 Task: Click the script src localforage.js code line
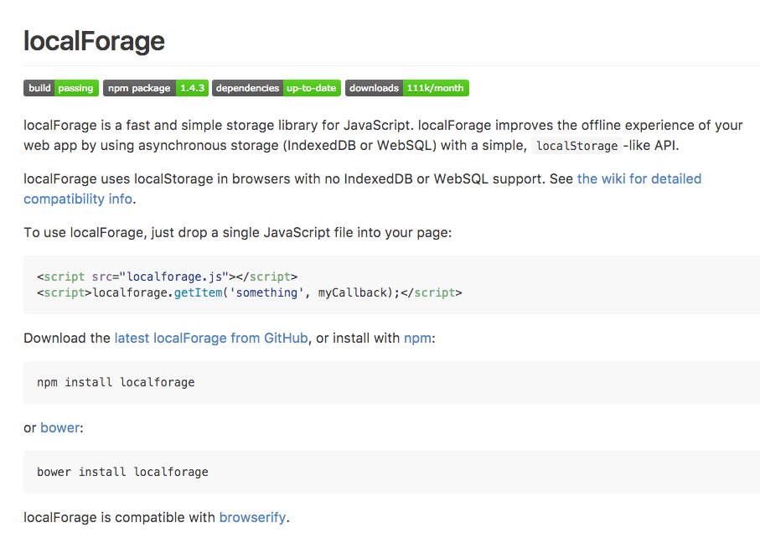[168, 277]
